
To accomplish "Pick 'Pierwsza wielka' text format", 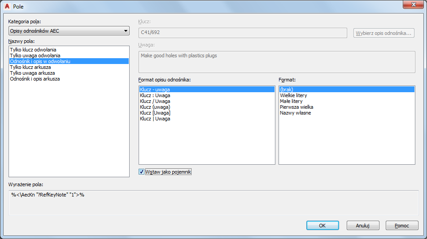I will coord(347,107).
